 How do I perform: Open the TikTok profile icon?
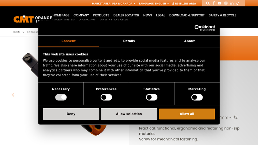pos(238,3)
